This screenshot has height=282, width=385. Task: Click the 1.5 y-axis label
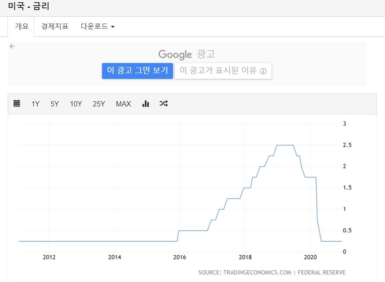(347, 188)
